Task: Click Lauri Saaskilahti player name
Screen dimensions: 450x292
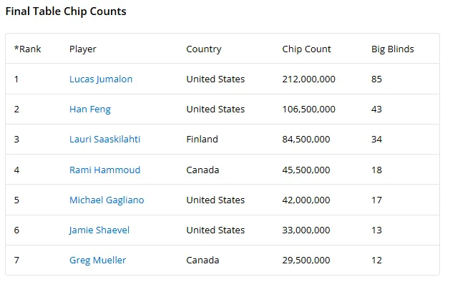Action: click(x=104, y=140)
